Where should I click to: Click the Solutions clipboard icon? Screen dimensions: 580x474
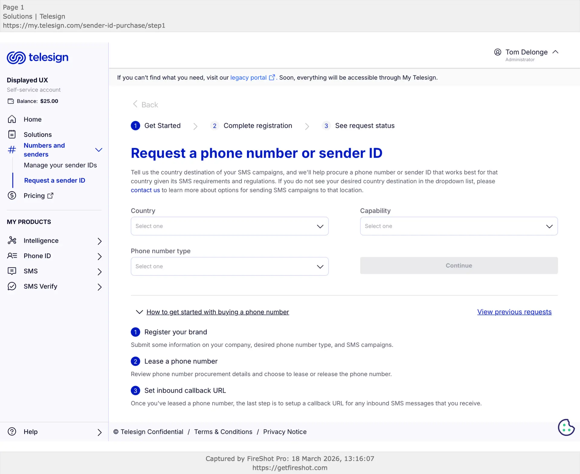coord(12,134)
